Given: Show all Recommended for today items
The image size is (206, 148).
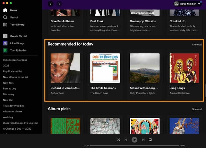Looking at the screenshot, I should point(197,45).
